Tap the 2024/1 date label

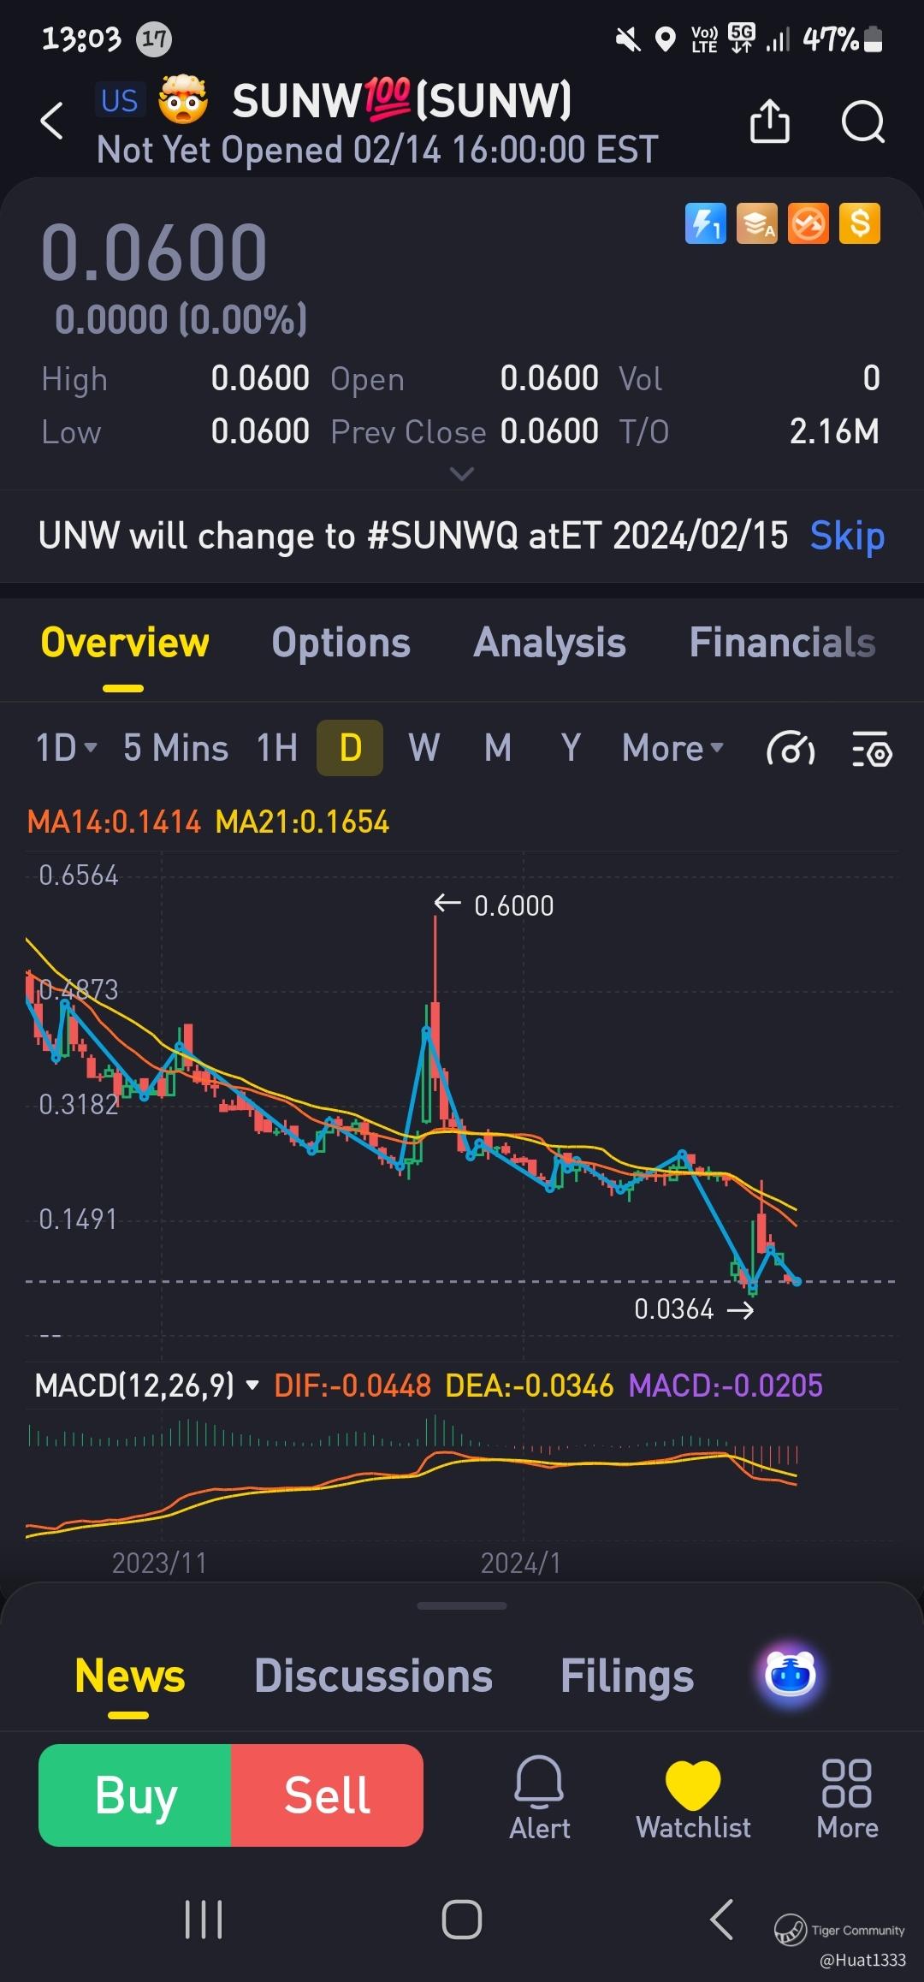[x=520, y=1563]
